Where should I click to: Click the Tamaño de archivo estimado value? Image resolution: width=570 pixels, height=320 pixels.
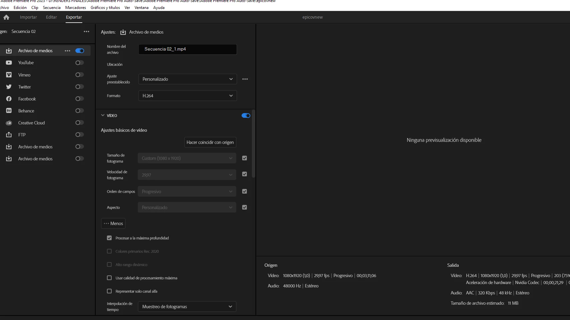tap(513, 303)
